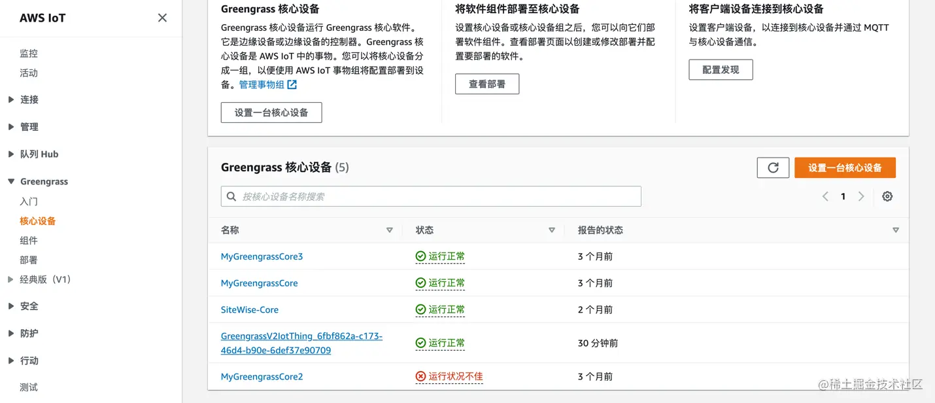The width and height of the screenshot is (935, 403).
Task: Click page number 1 in pagination
Action: click(843, 196)
